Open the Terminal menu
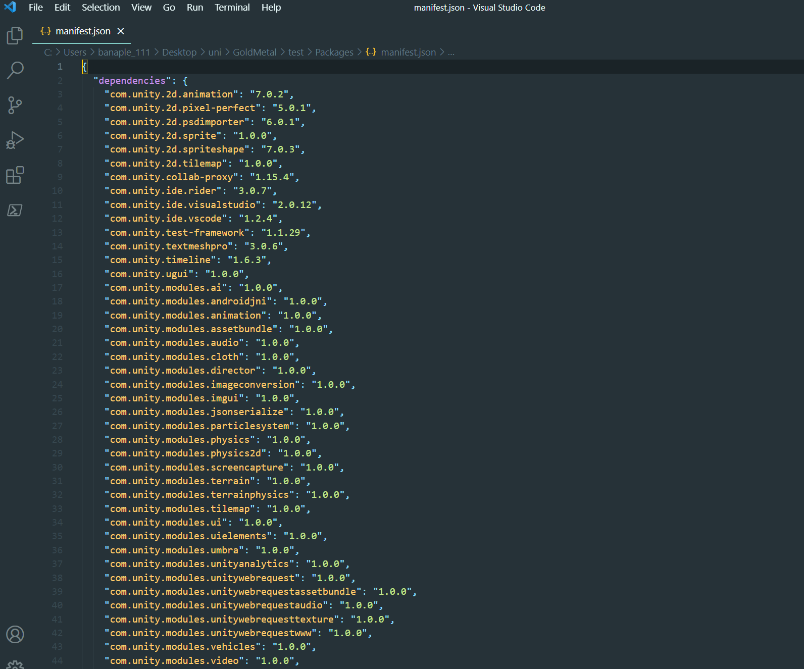 (232, 8)
